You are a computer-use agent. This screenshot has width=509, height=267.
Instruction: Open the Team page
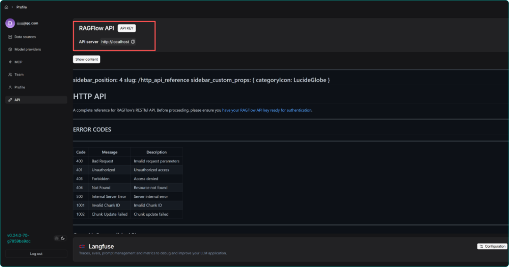[36, 74]
